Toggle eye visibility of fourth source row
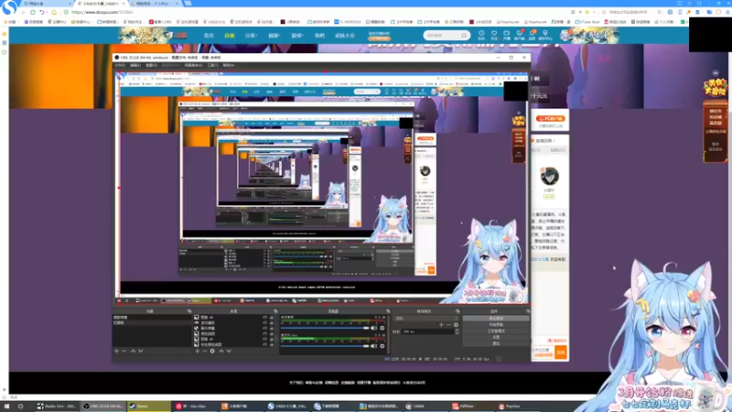Image resolution: width=732 pixels, height=412 pixels. [x=264, y=333]
